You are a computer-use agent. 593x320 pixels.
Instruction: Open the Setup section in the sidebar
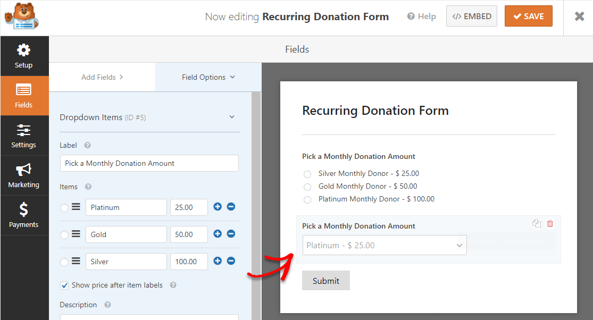[x=24, y=56]
